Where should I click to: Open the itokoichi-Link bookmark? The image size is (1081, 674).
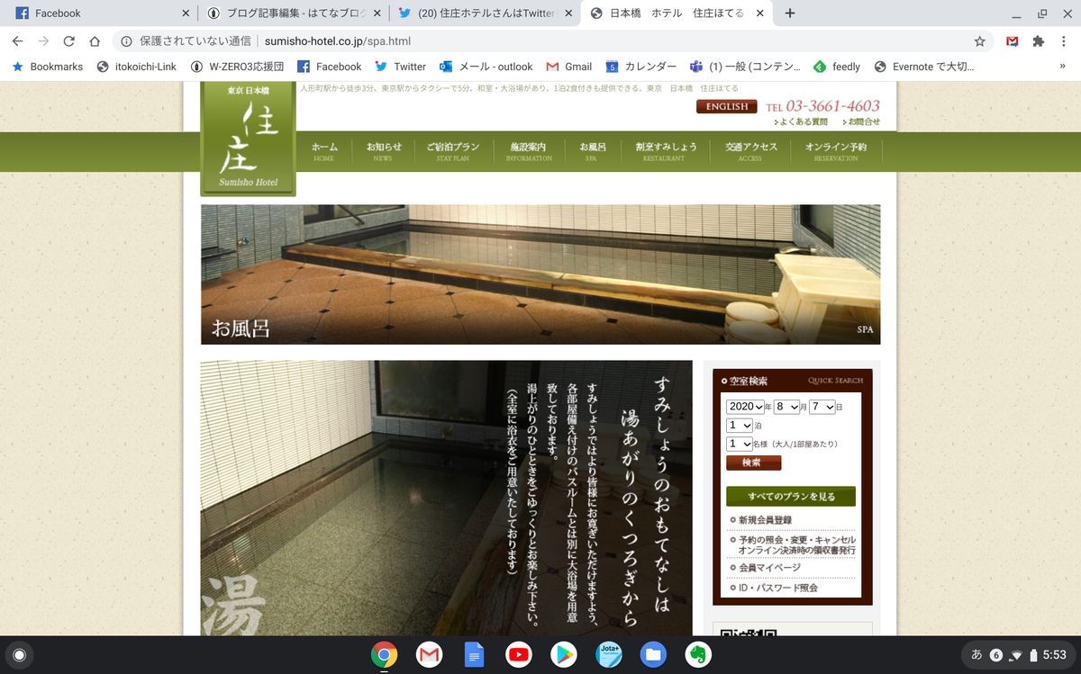tap(136, 67)
